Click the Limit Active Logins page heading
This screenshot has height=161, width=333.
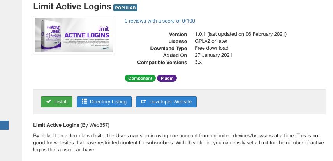[72, 7]
